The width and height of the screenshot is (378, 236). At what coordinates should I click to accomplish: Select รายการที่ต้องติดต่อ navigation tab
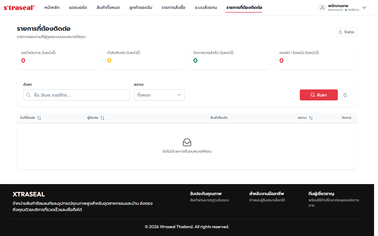click(244, 8)
